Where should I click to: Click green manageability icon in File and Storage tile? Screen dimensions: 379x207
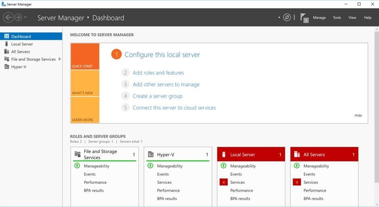(77, 166)
